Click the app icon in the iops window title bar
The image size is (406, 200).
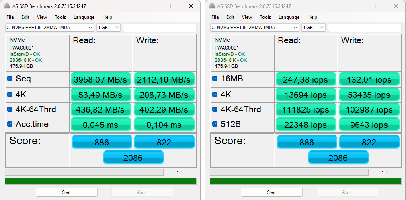pyautogui.click(x=212, y=6)
